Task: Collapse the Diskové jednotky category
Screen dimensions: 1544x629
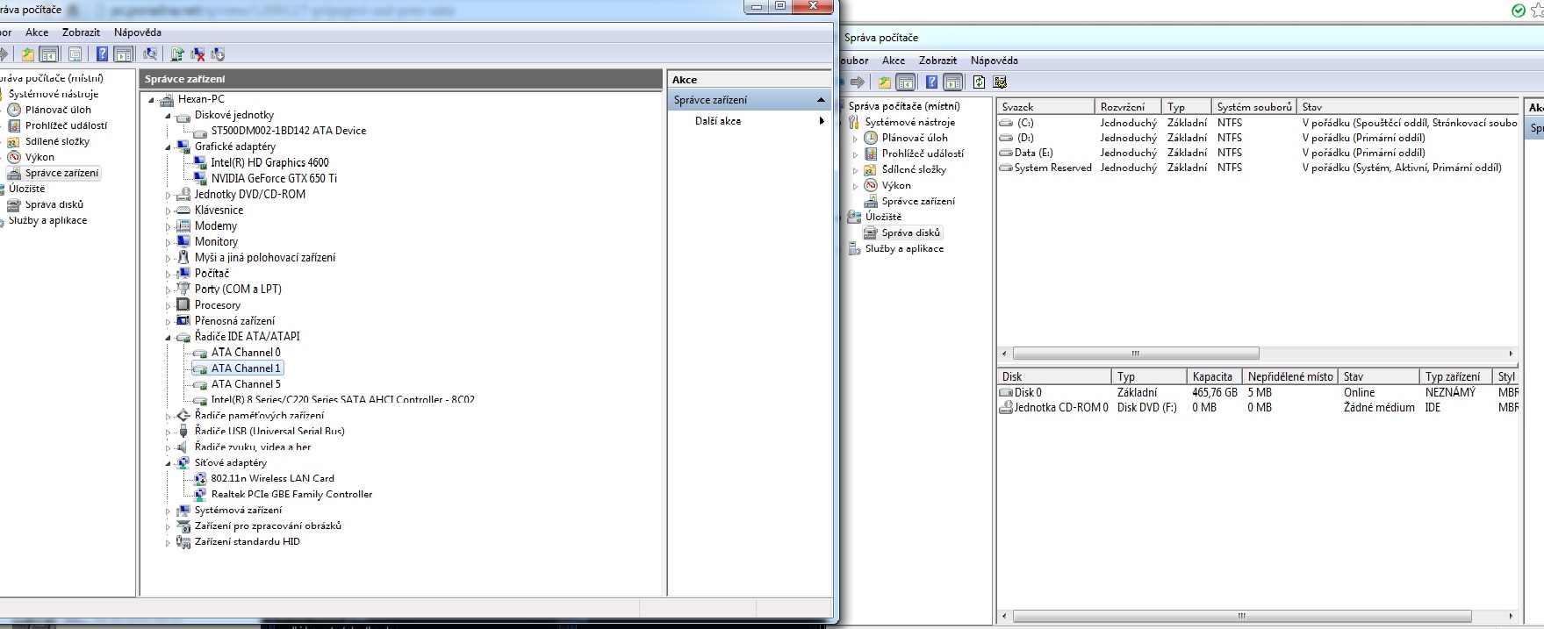Action: [168, 116]
